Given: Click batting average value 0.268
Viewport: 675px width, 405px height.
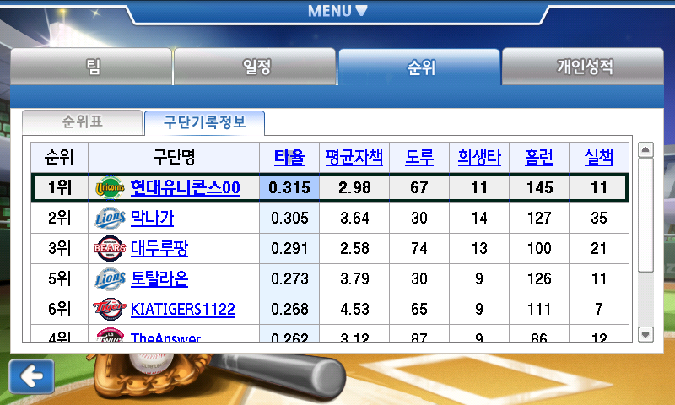Looking at the screenshot, I should point(289,309).
